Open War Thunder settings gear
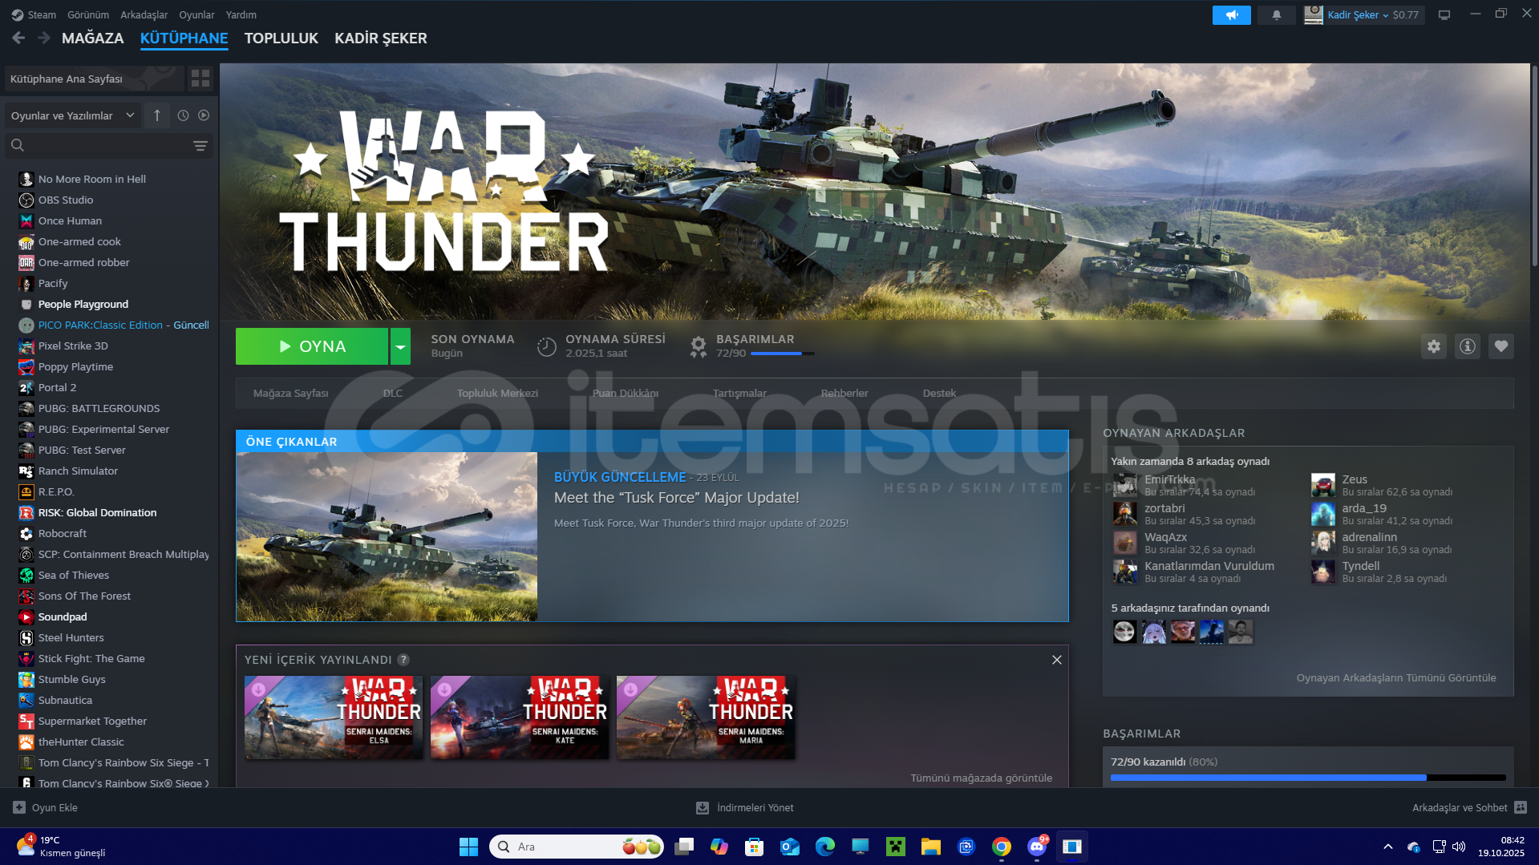The width and height of the screenshot is (1539, 865). click(1433, 346)
